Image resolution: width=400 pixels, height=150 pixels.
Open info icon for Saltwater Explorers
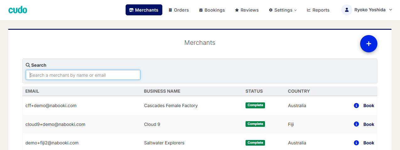356,143
